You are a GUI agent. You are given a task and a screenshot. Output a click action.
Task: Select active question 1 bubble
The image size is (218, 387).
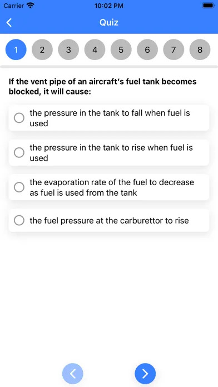(16, 49)
